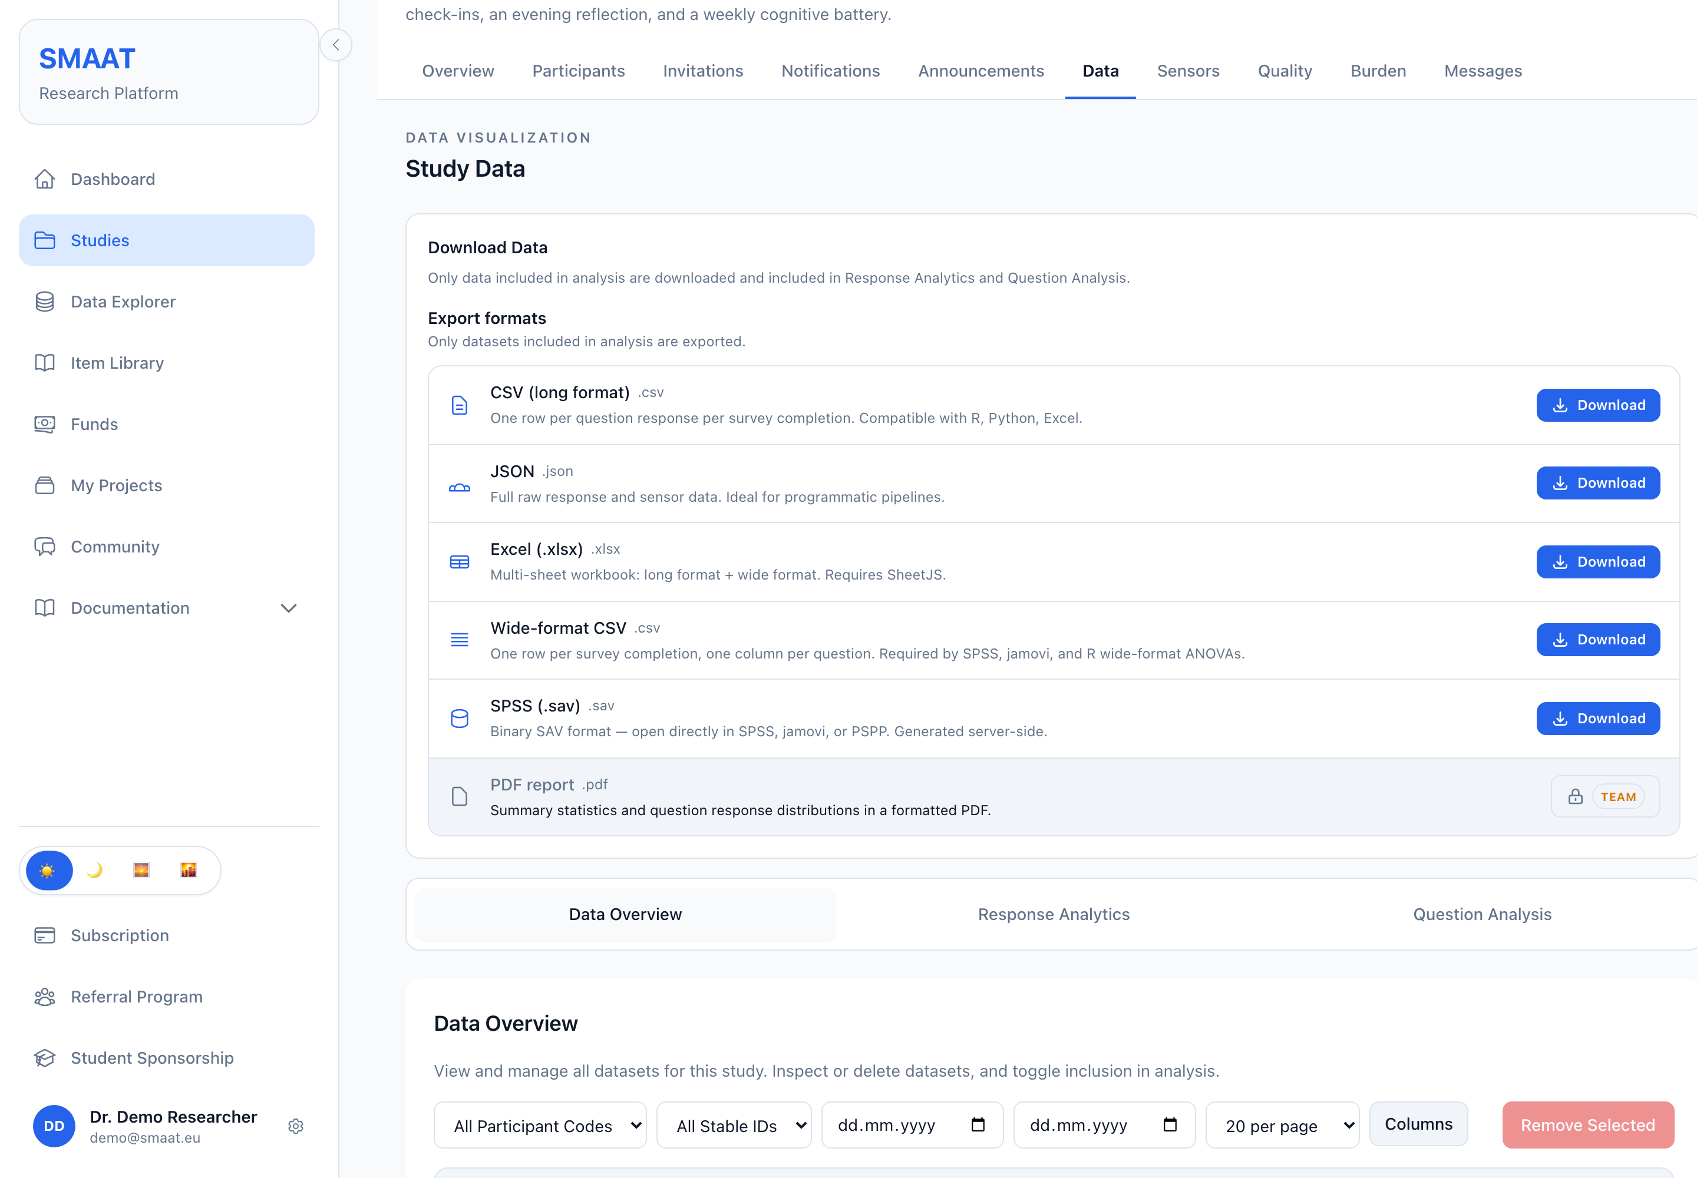Image resolution: width=1697 pixels, height=1178 pixels.
Task: Click the DD user avatar
Action: (x=54, y=1126)
